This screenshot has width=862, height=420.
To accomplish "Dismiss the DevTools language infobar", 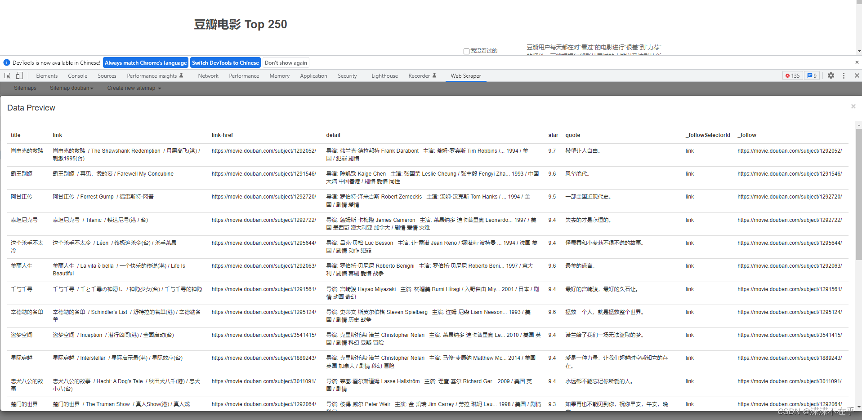I will coord(857,62).
